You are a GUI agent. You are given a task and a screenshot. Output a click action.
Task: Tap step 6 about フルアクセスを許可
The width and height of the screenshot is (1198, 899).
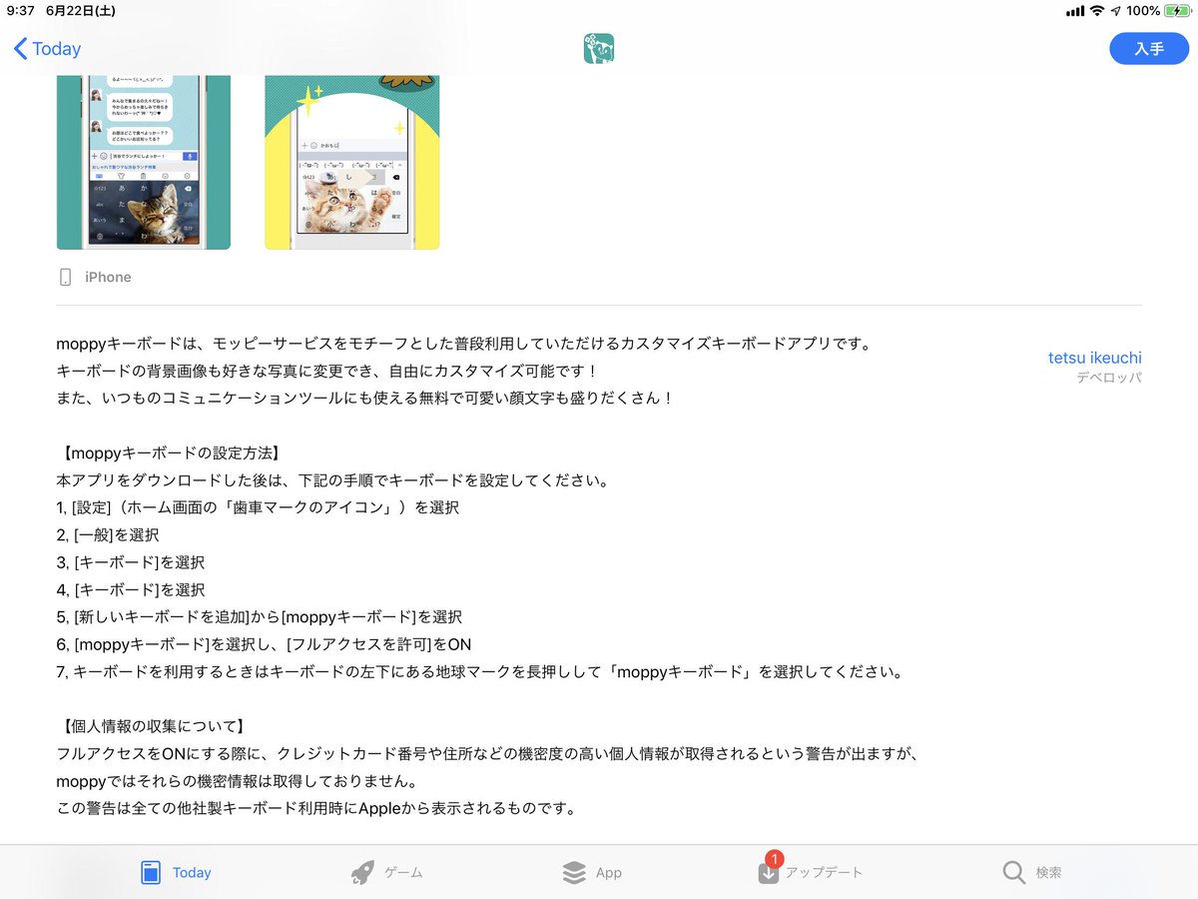pyautogui.click(x=265, y=644)
